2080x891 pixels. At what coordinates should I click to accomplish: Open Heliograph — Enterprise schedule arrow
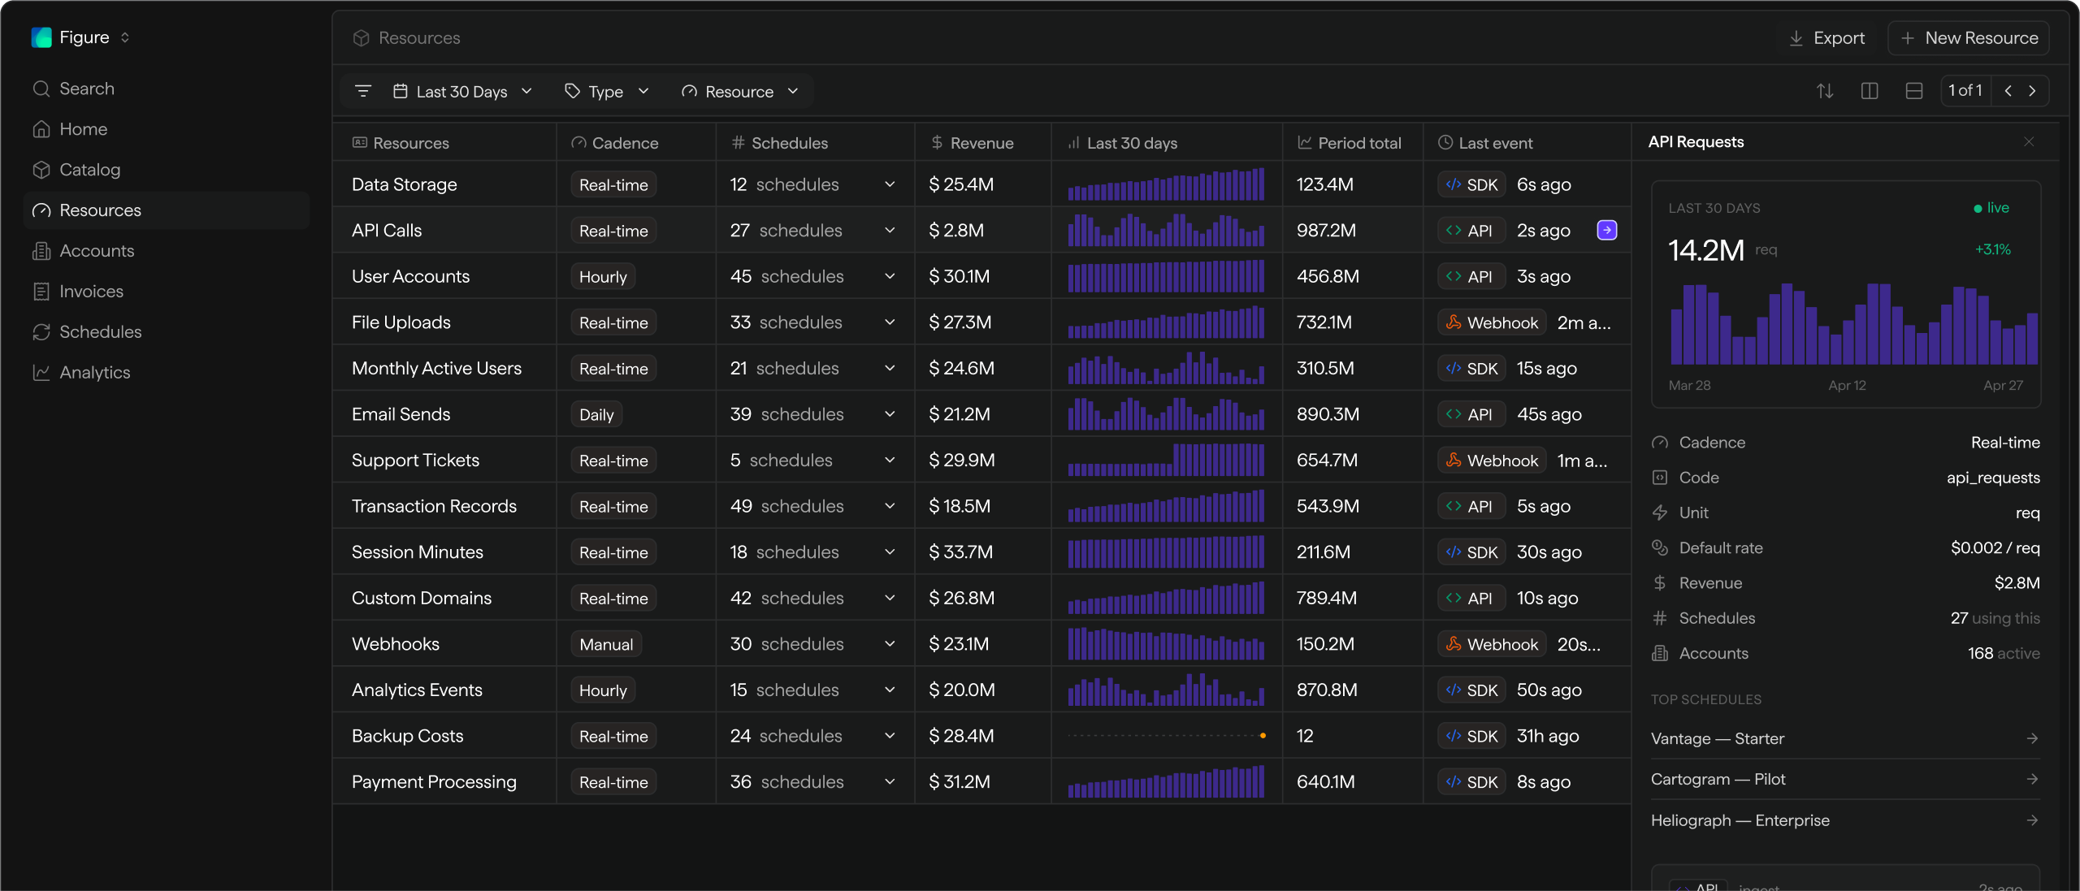[2032, 820]
